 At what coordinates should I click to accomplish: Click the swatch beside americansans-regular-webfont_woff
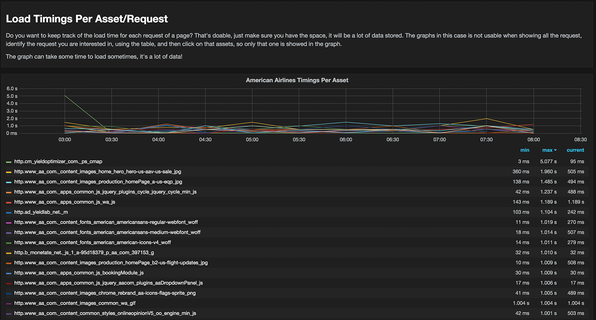[9, 222]
